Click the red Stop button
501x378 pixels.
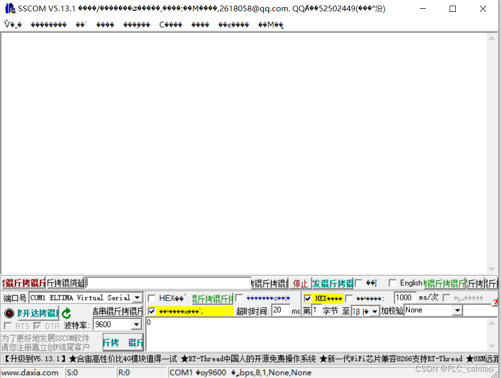click(300, 282)
